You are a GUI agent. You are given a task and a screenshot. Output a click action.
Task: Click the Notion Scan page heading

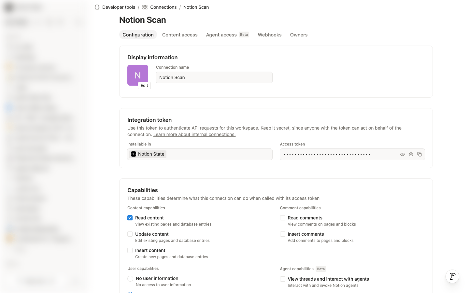coord(143,20)
